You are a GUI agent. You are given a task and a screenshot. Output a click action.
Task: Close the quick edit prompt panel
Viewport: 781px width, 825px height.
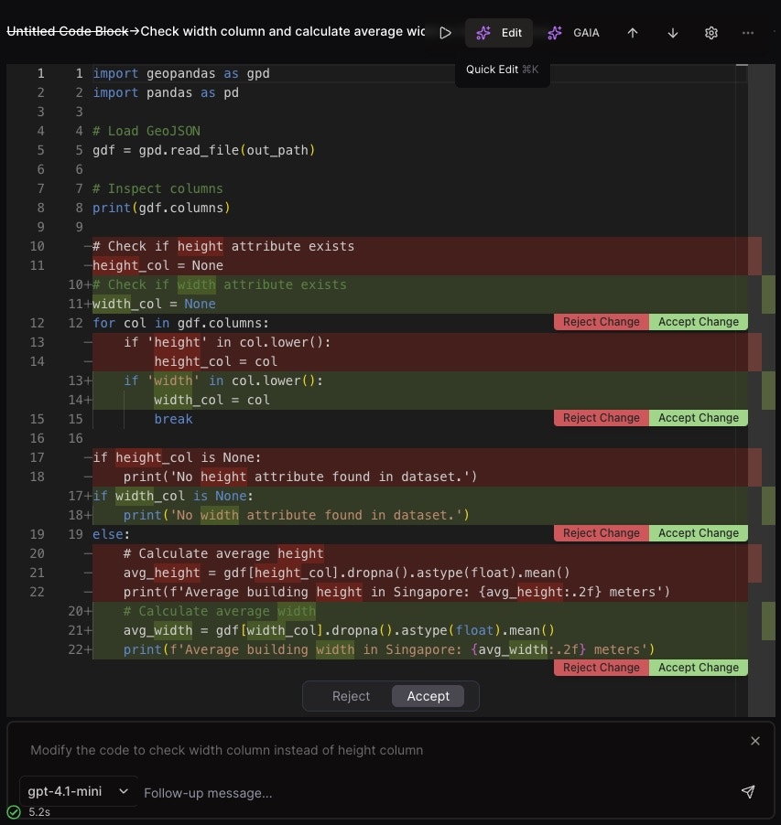coord(754,741)
